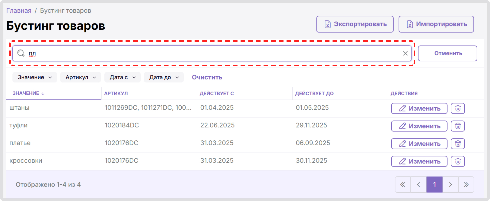This screenshot has height=201, width=490.
Task: Remove the платье entry via trash icon
Action: click(457, 144)
